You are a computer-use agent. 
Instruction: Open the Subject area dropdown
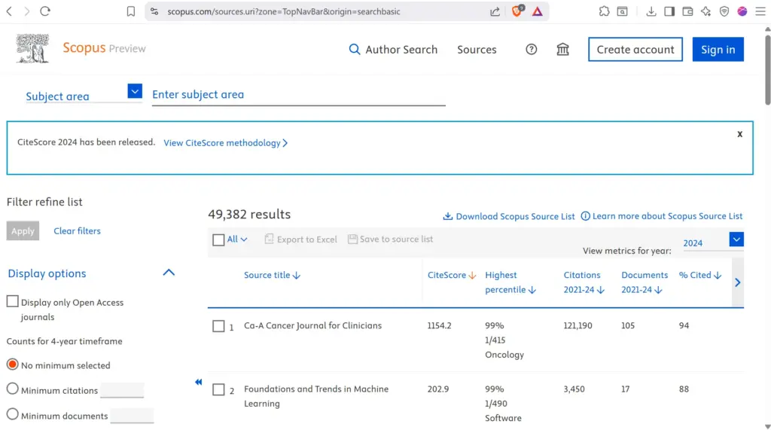[x=135, y=92]
